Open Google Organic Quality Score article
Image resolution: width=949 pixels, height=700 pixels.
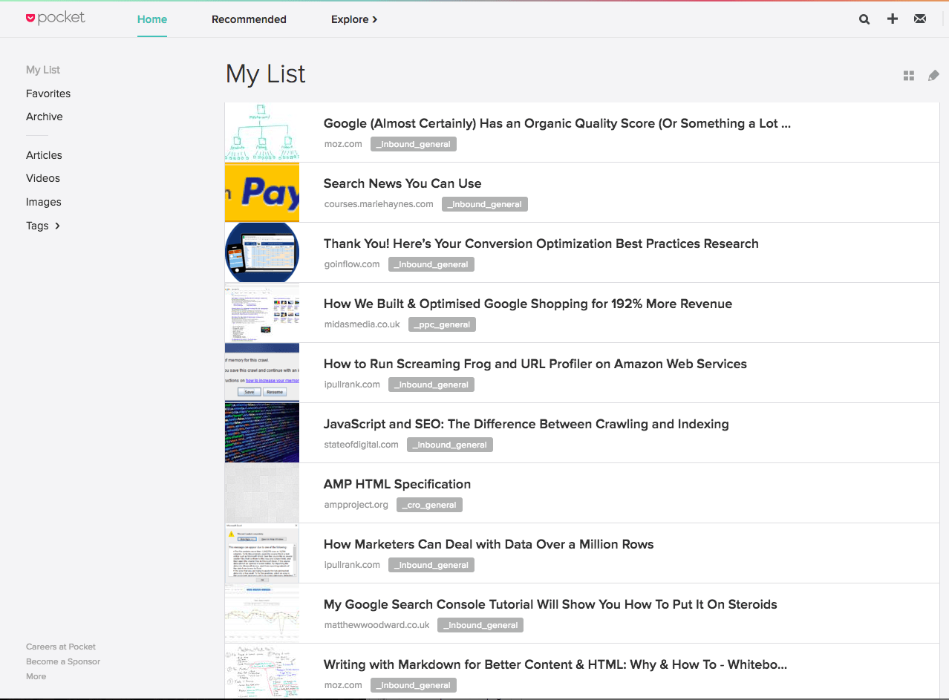(x=557, y=123)
